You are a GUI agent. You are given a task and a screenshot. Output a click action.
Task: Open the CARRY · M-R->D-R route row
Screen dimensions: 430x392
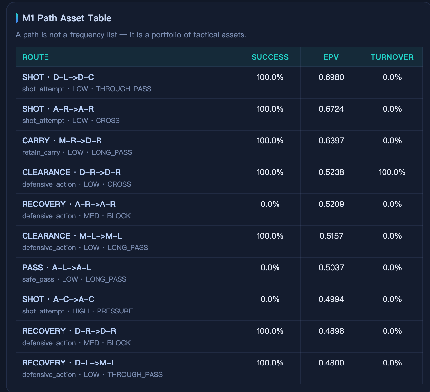[x=62, y=141]
